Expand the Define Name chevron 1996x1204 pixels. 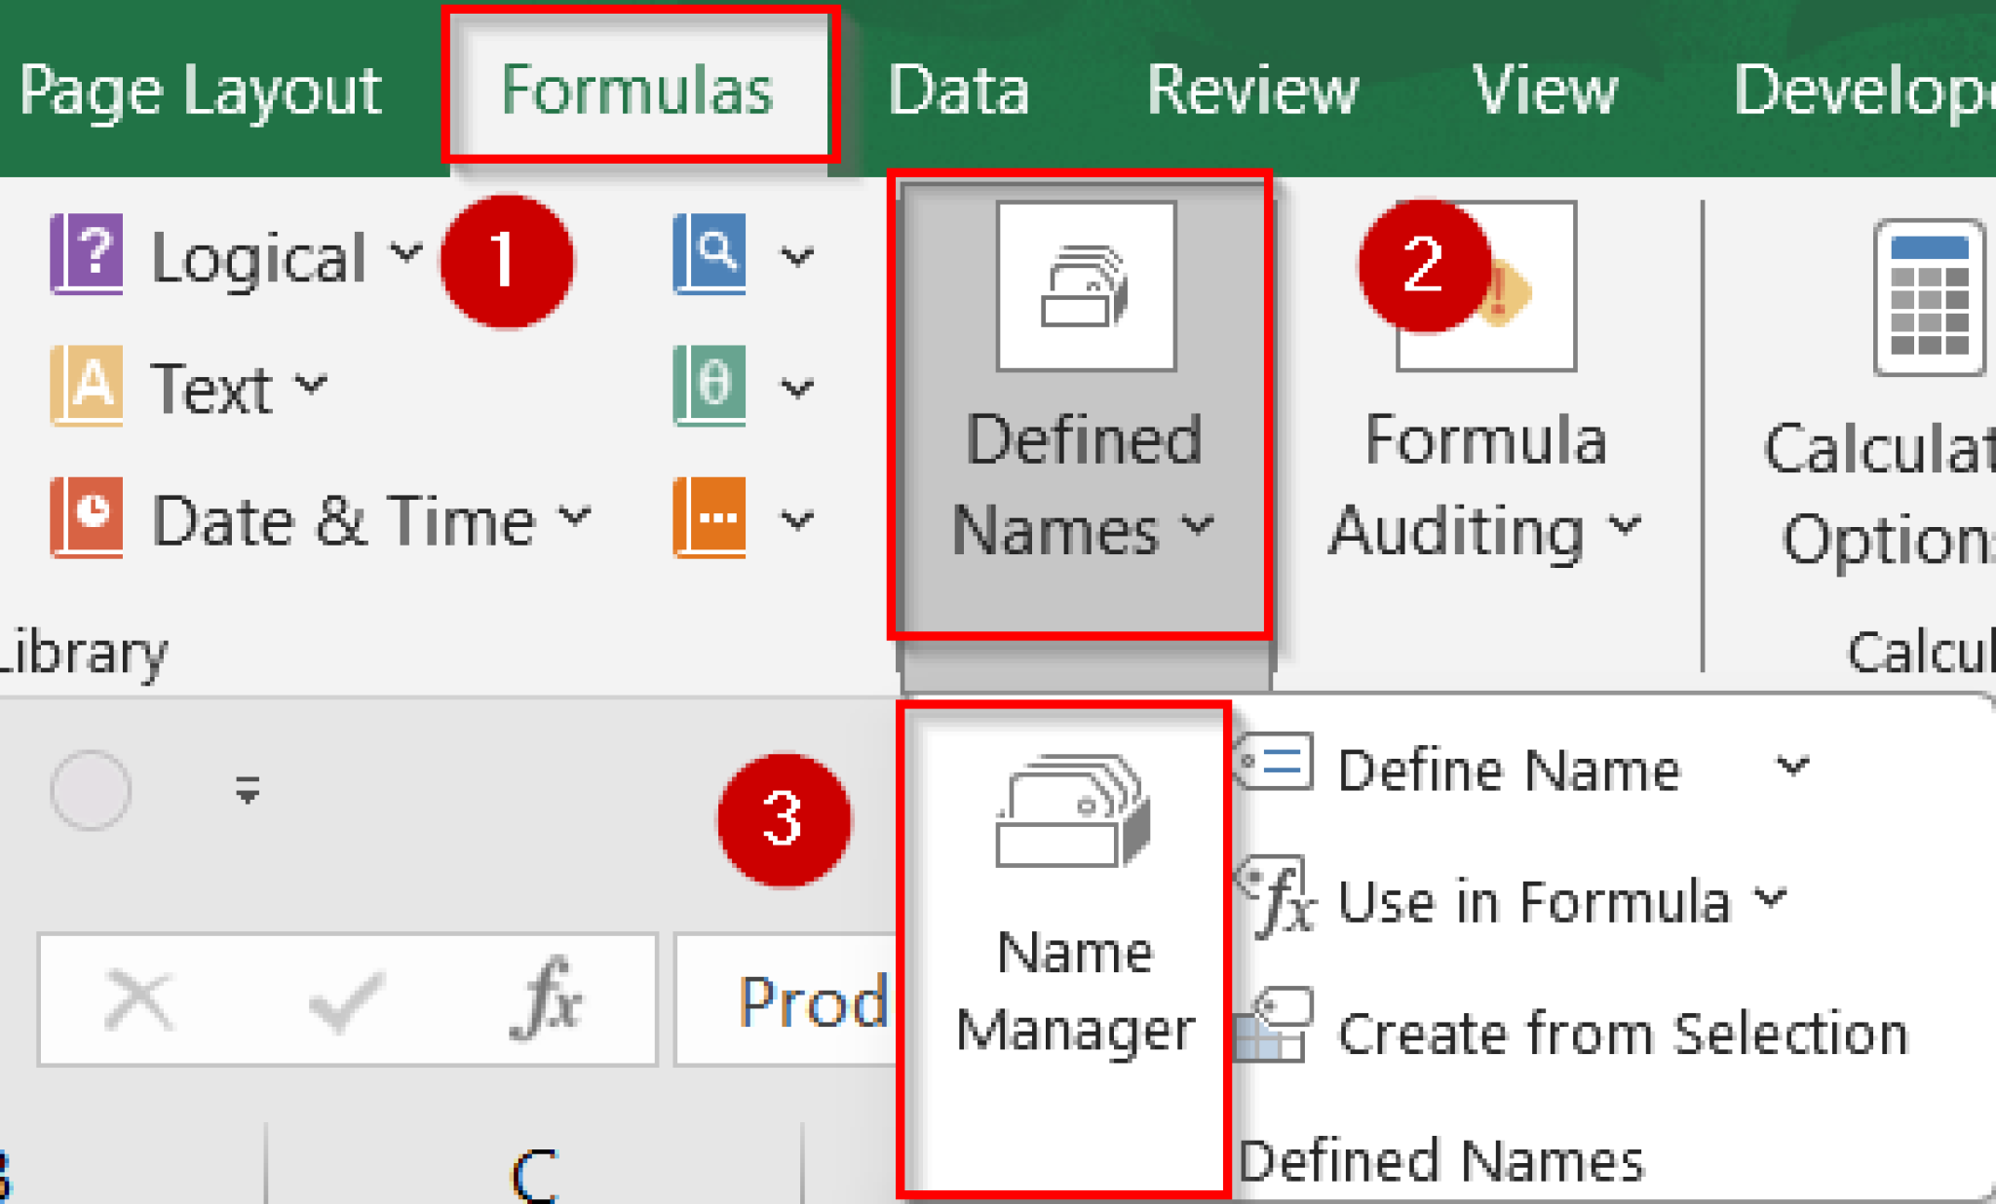[1793, 768]
